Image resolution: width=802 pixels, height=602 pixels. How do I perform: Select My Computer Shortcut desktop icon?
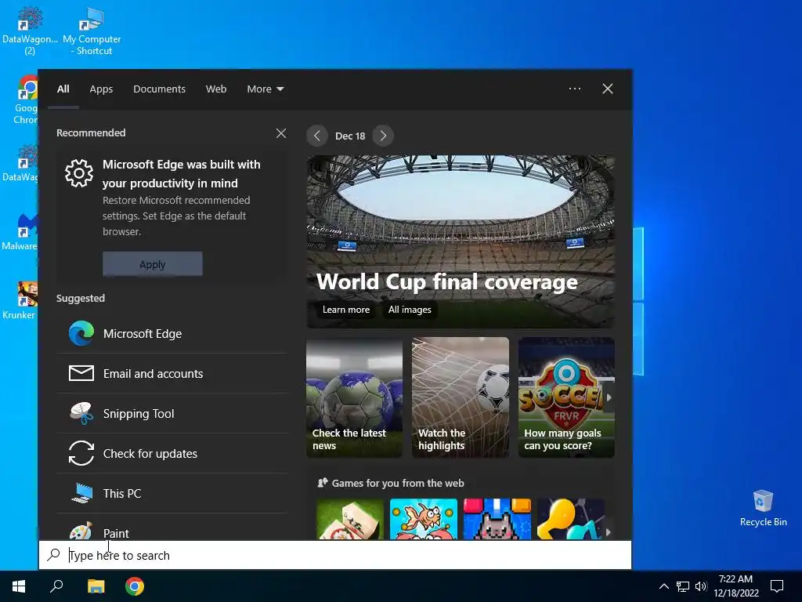pyautogui.click(x=92, y=31)
